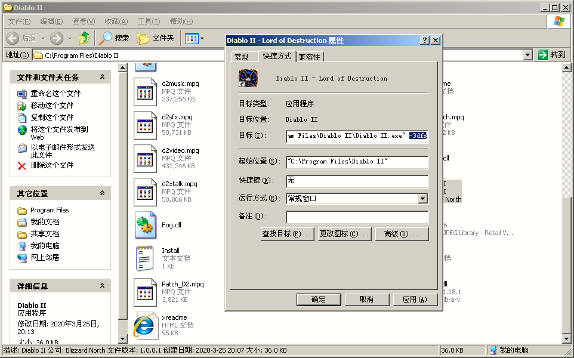Open the 文件(F) menu

pos(20,21)
